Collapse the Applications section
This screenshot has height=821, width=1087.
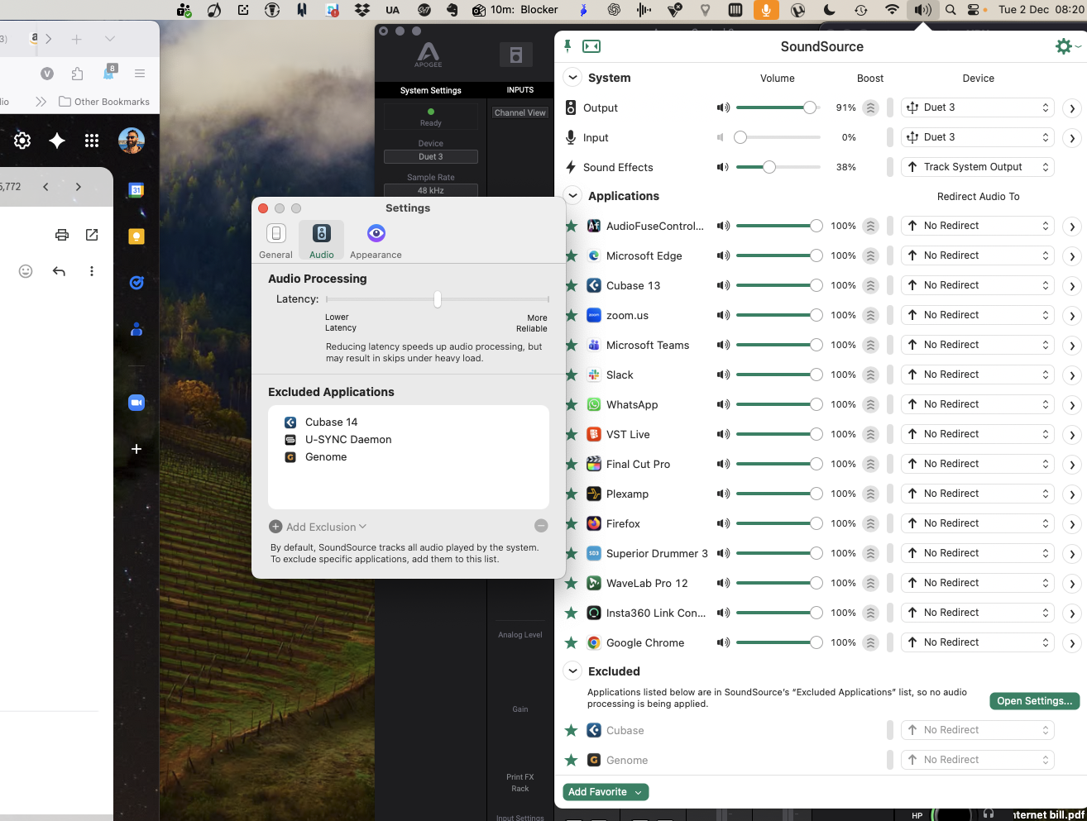572,196
